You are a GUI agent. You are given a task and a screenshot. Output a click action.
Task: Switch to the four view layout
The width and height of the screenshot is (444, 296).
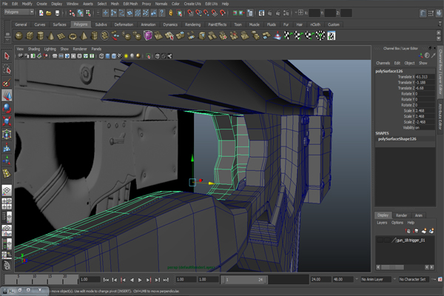pos(7,203)
